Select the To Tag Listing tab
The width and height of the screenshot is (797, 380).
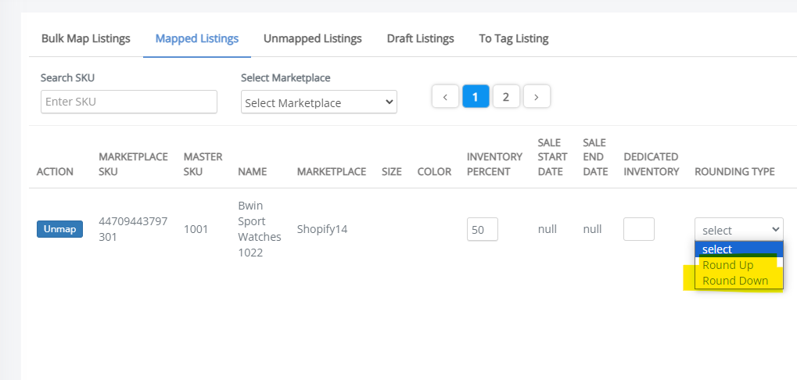click(513, 38)
